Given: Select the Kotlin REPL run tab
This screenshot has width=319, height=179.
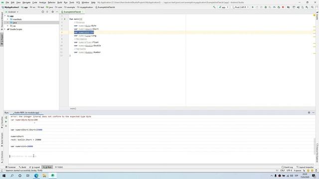Looking at the screenshot, I should pos(27,113).
